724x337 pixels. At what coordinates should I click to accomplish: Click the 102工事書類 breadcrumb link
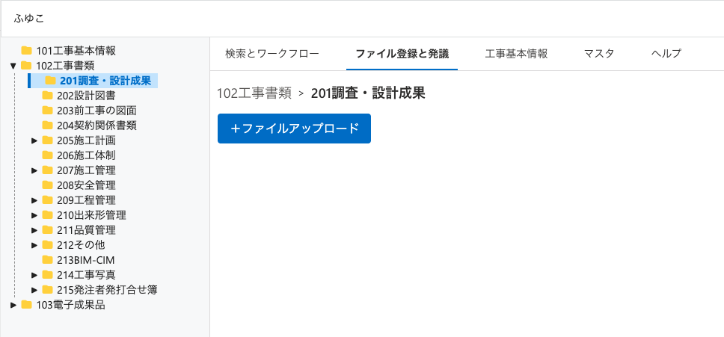click(253, 93)
